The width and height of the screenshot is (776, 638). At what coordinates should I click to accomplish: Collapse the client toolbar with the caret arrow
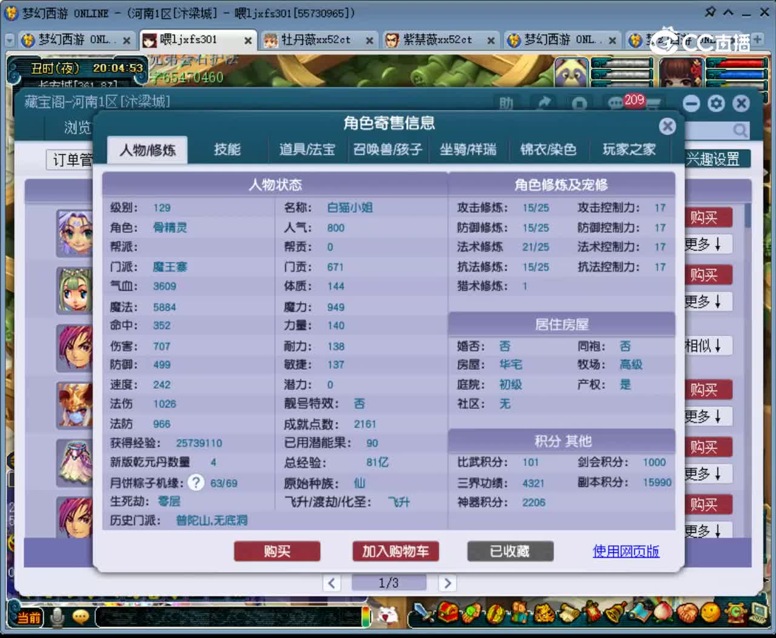728,12
